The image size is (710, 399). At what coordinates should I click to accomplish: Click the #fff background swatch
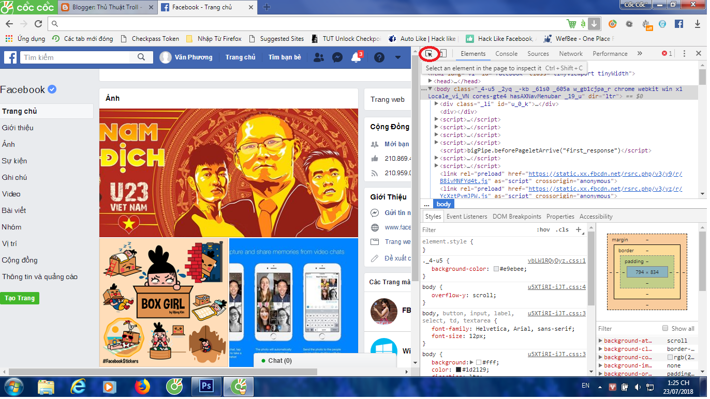point(479,362)
